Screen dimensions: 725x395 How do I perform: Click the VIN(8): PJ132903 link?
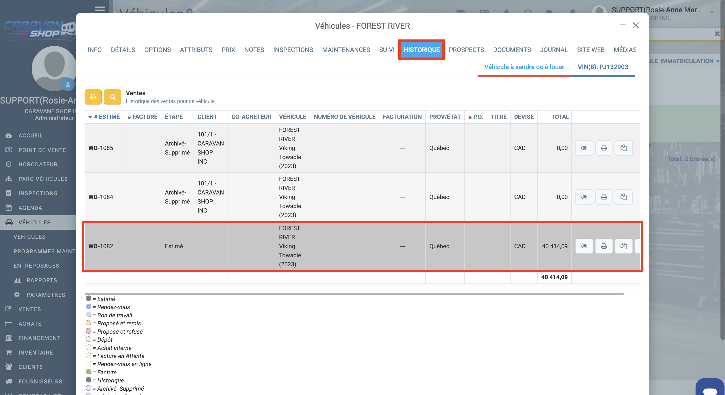point(603,67)
